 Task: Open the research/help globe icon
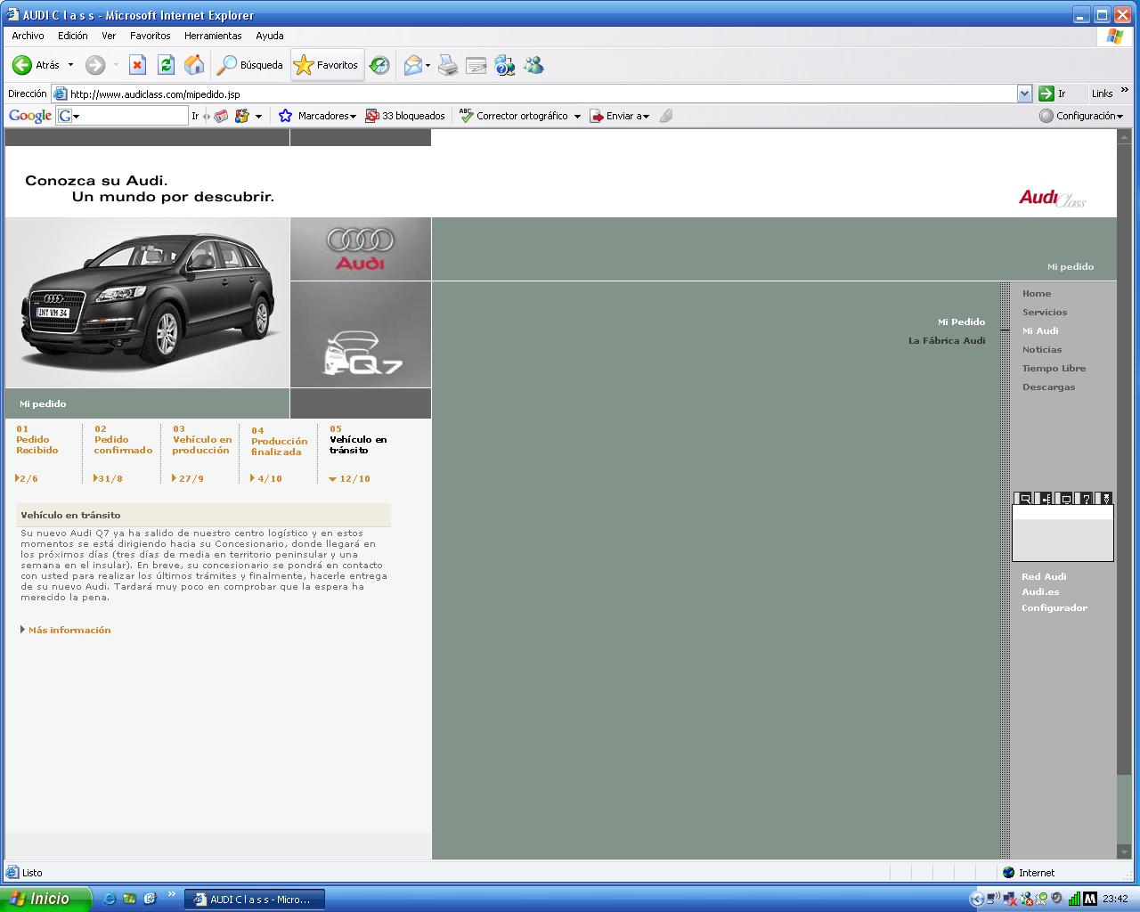(x=505, y=65)
